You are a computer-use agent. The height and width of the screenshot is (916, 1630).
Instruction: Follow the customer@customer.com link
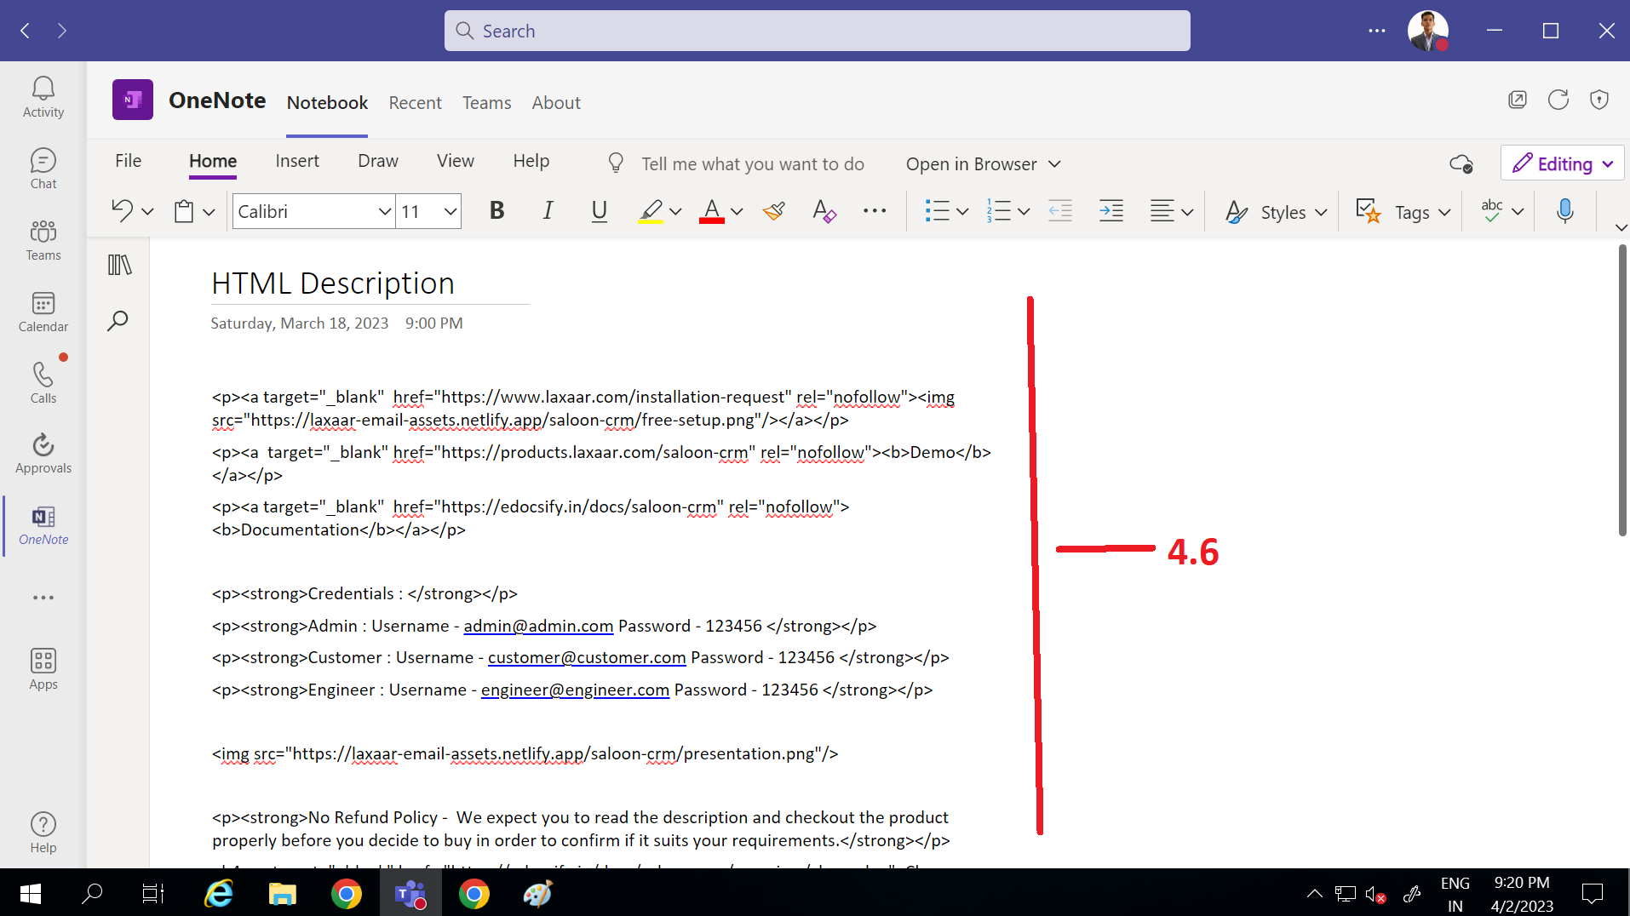tap(587, 658)
